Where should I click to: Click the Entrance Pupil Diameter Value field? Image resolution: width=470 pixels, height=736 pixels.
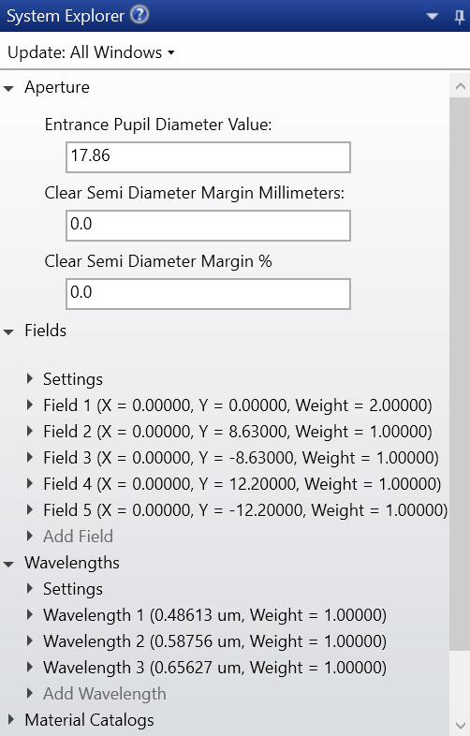click(x=208, y=156)
